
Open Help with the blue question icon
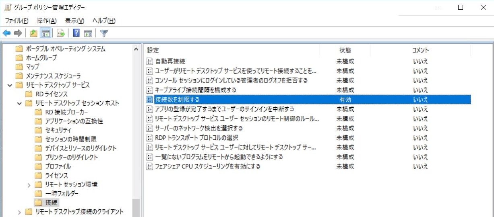76,33
